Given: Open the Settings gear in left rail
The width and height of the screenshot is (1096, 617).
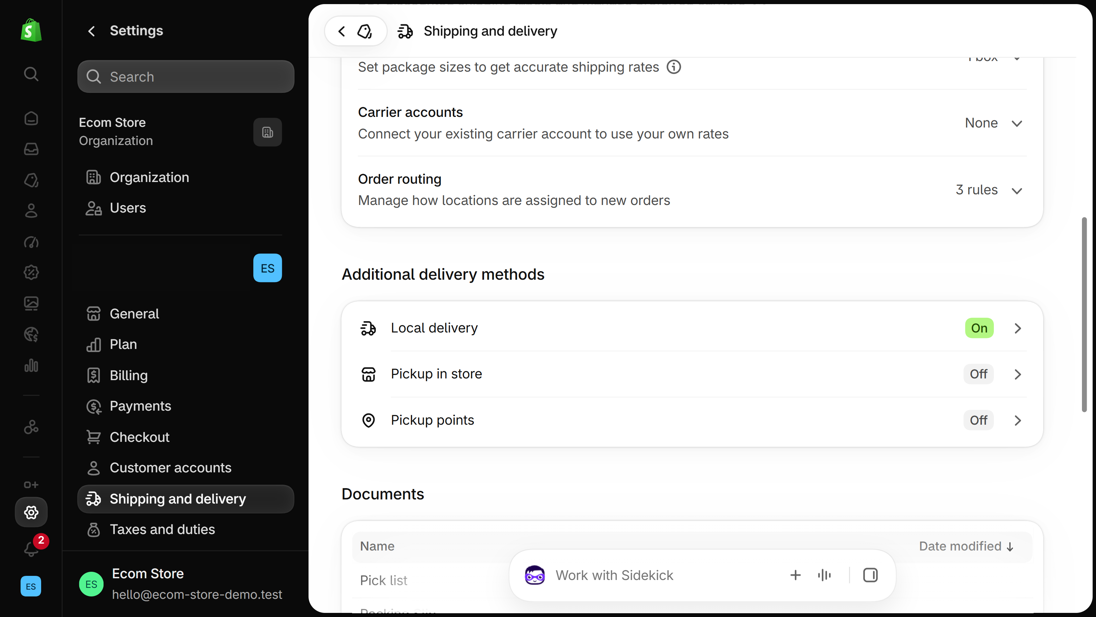Looking at the screenshot, I should [31, 512].
